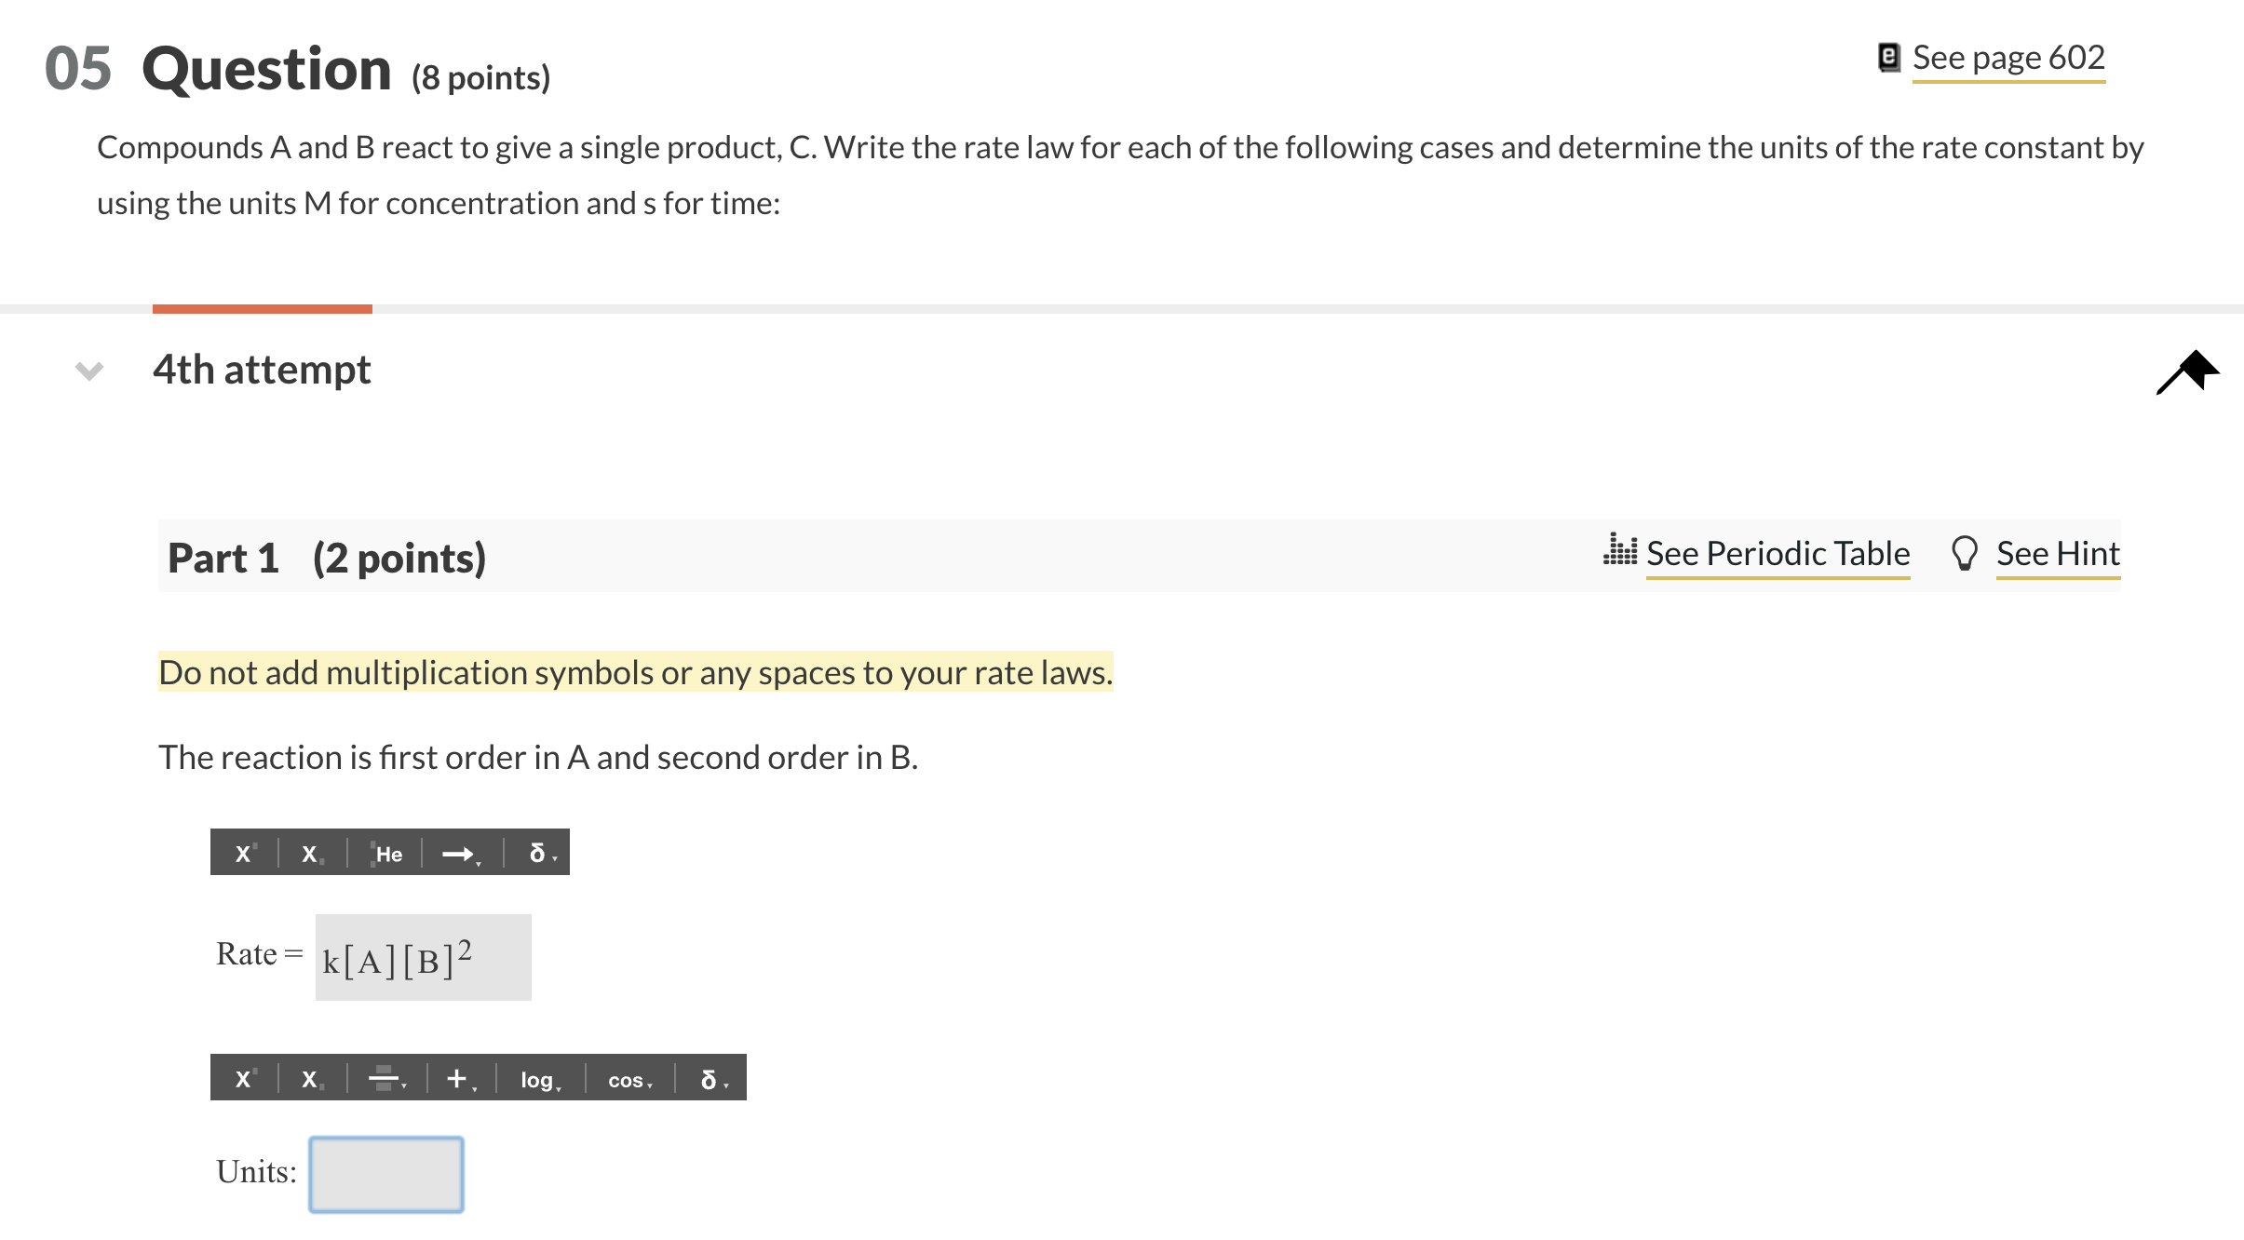Select the fraction icon in the Units toolbar
Screen dimensions: 2244x1240
[x=385, y=1078]
